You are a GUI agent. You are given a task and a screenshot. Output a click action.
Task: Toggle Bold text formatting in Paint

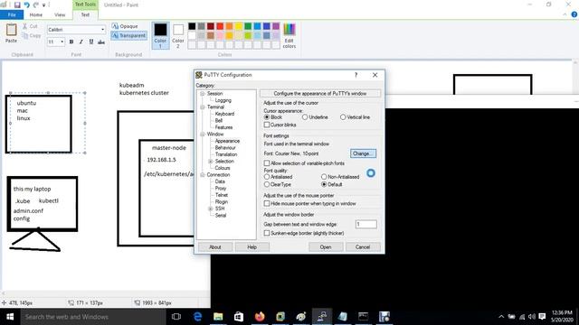71,42
